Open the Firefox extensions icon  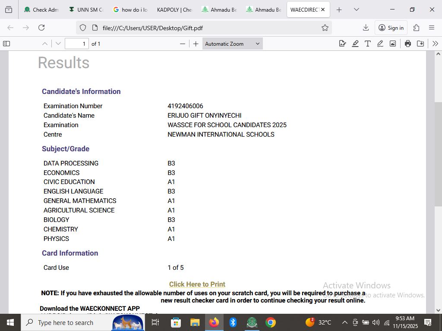[416, 28]
